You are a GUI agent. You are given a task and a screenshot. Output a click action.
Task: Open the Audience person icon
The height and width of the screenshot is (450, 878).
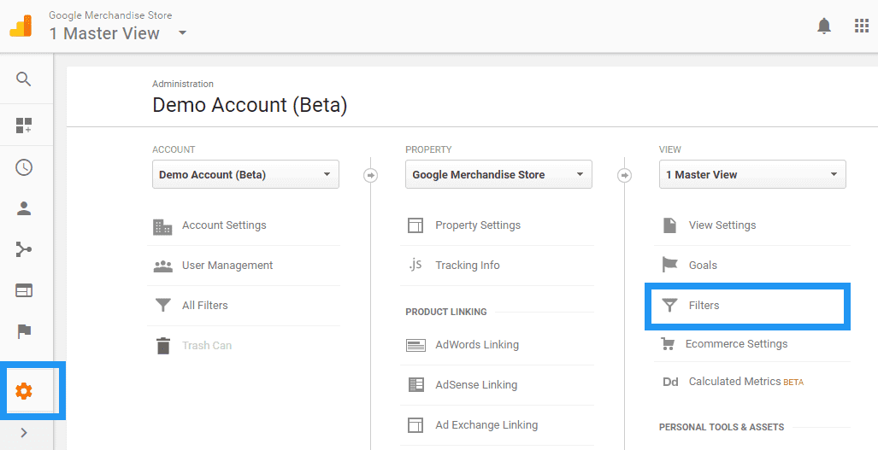pyautogui.click(x=24, y=208)
